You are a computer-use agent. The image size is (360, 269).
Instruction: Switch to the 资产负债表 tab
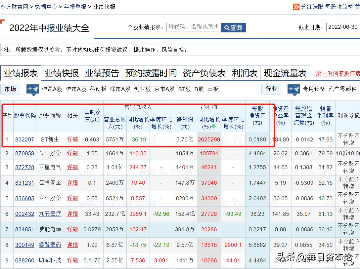pos(204,72)
